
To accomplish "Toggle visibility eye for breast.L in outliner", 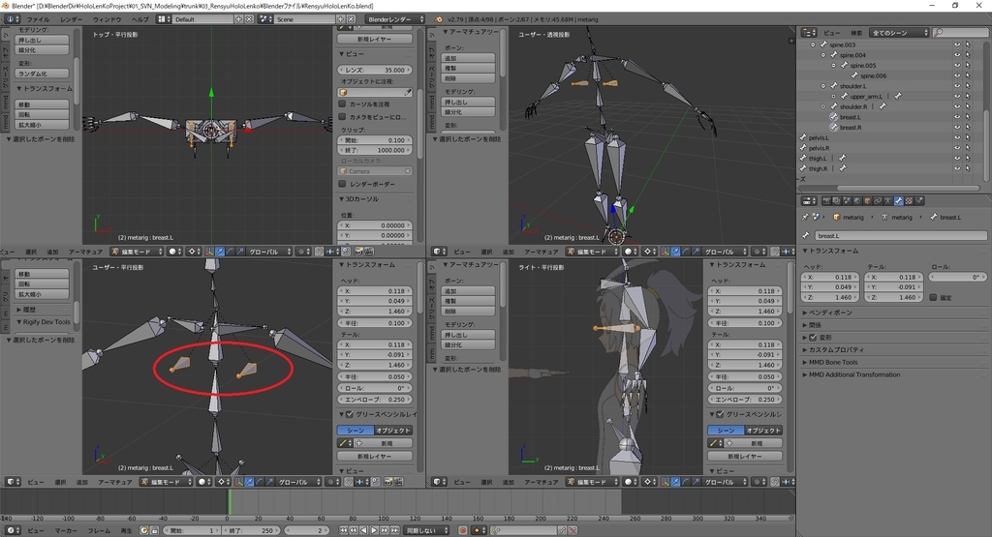I will tap(957, 117).
